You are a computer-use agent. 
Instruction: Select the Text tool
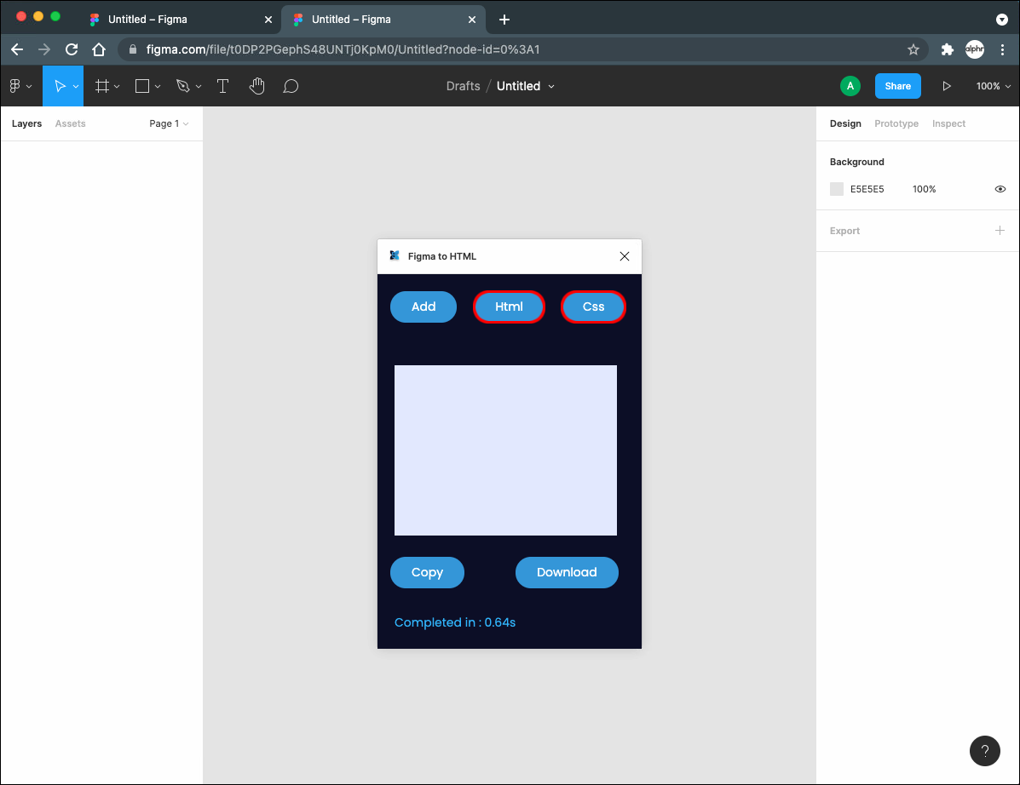pyautogui.click(x=222, y=86)
